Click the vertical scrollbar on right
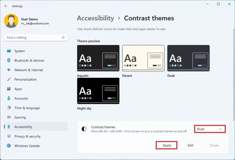235x160 pixels. pos(234,75)
